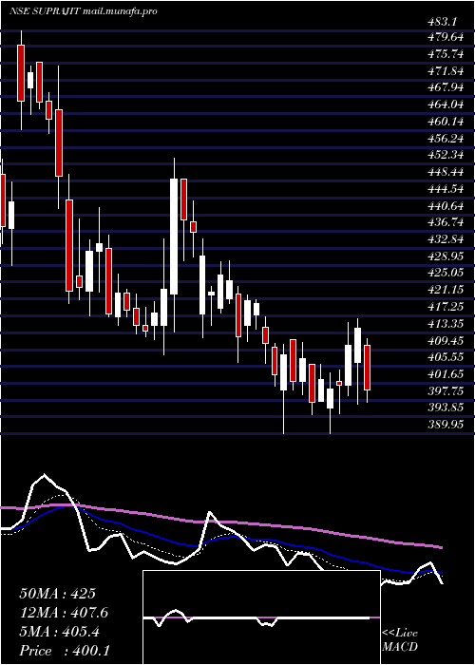Screen dimensions: 475x665
Task: Click the 397.75 price axis label
Action: pyautogui.click(x=445, y=390)
